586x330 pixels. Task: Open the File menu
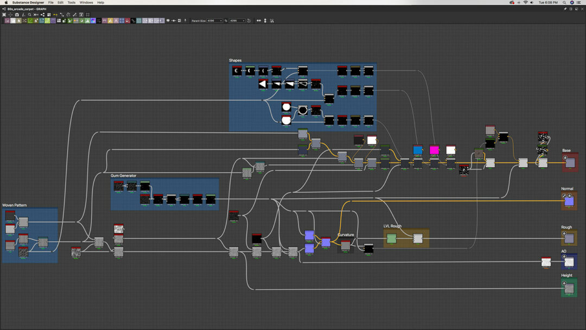point(50,3)
